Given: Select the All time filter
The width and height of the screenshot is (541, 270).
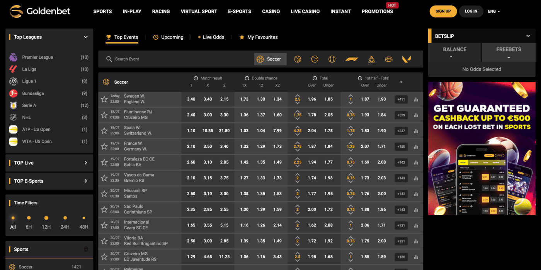Looking at the screenshot, I should pyautogui.click(x=13, y=223).
